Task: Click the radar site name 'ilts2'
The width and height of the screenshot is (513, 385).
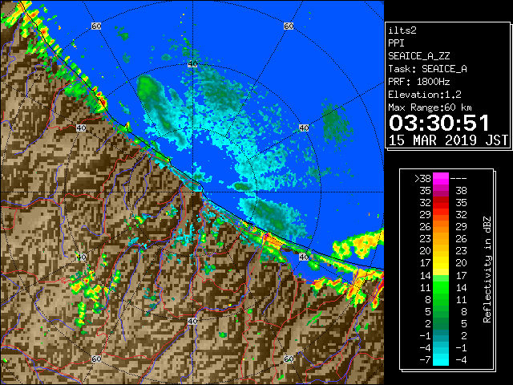Action: [x=402, y=30]
